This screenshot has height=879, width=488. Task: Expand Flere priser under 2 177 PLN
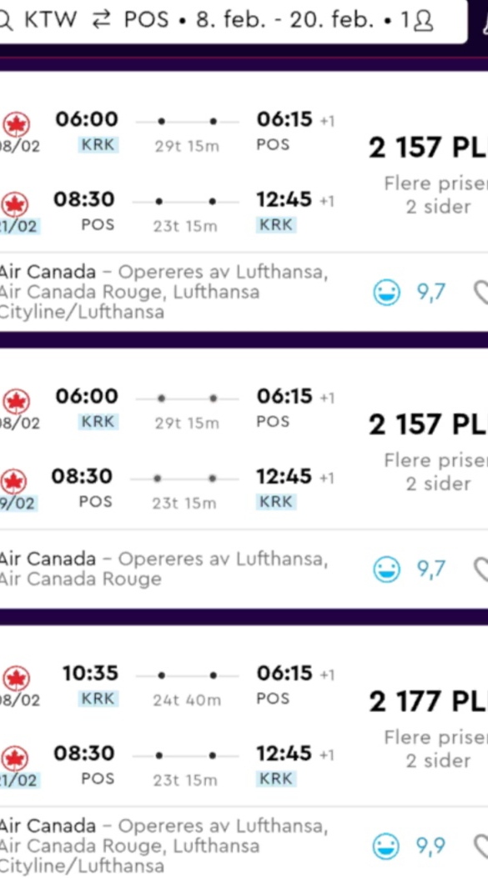point(435,749)
